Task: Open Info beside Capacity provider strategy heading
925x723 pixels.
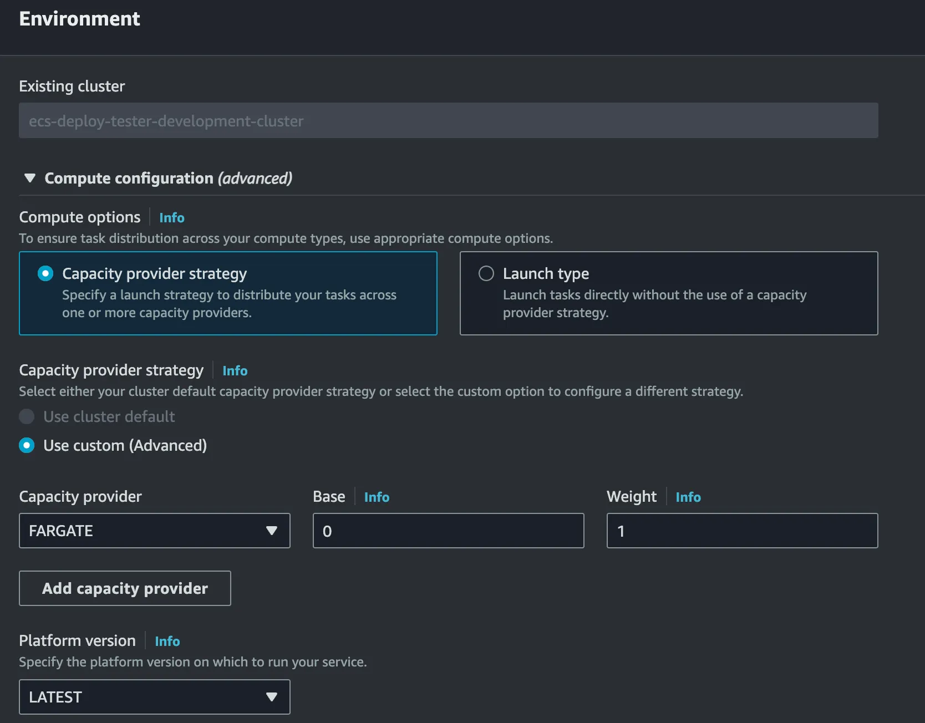Action: (235, 371)
